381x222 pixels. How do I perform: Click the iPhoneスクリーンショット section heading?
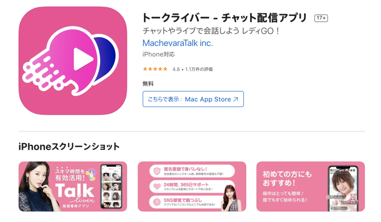tap(69, 147)
